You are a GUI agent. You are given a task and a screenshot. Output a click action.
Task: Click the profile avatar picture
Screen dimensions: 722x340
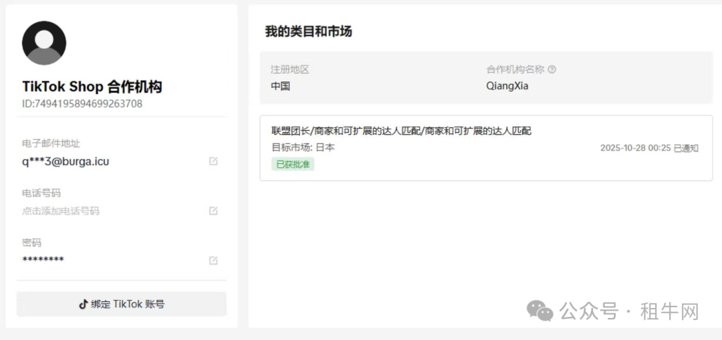pyautogui.click(x=44, y=43)
